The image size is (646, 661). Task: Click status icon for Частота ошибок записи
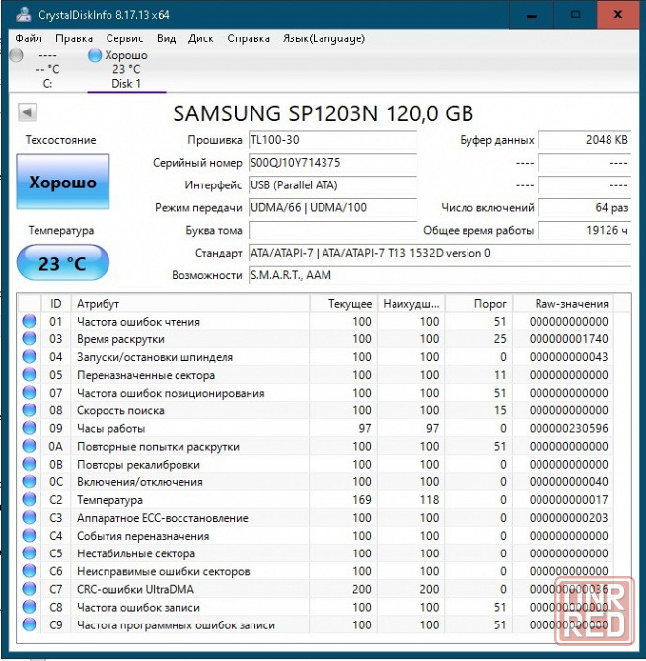29,607
